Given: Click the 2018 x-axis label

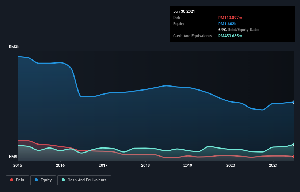Looking at the screenshot, I should click(145, 165).
